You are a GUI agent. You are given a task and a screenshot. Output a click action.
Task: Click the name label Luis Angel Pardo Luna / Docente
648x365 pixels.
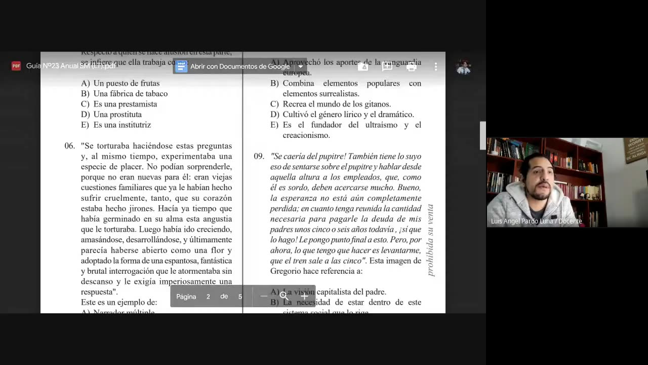[536, 222]
